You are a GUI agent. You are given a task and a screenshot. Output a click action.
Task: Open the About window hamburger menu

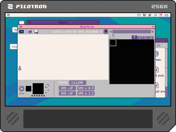tap(30, 22)
